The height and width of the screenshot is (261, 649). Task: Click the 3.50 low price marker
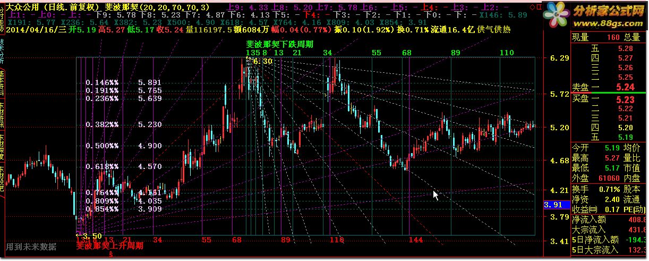pos(91,236)
